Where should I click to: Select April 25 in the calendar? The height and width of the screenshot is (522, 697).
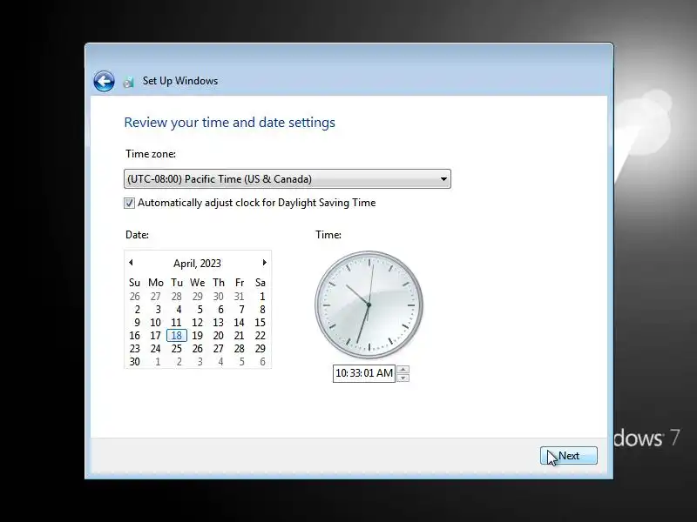(x=177, y=349)
